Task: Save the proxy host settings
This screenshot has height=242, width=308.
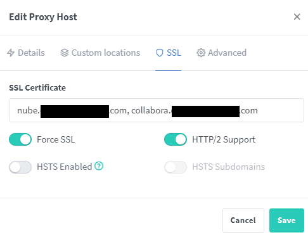Action: click(286, 220)
